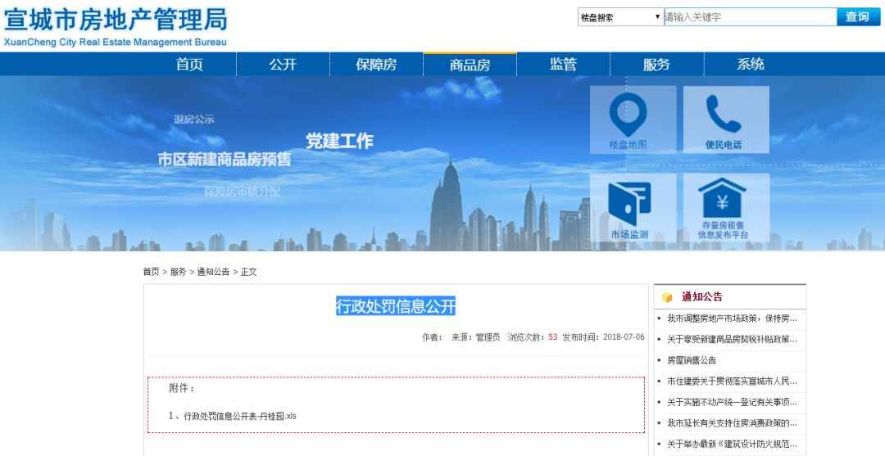Click the 市区新建商品房预售 banner link
Image resolution: width=885 pixels, height=456 pixels.
[224, 160]
